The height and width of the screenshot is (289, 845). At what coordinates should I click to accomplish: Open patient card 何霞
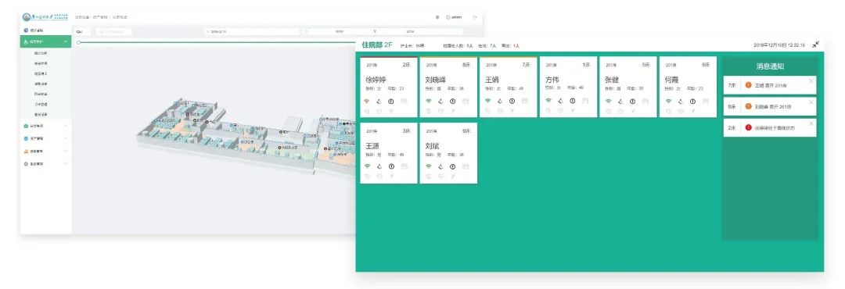[688, 87]
